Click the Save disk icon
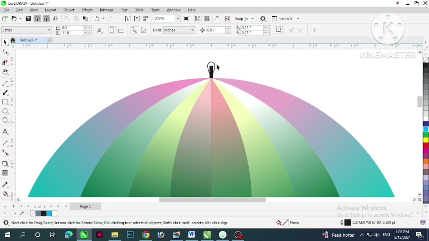The image size is (429, 241). (x=28, y=19)
